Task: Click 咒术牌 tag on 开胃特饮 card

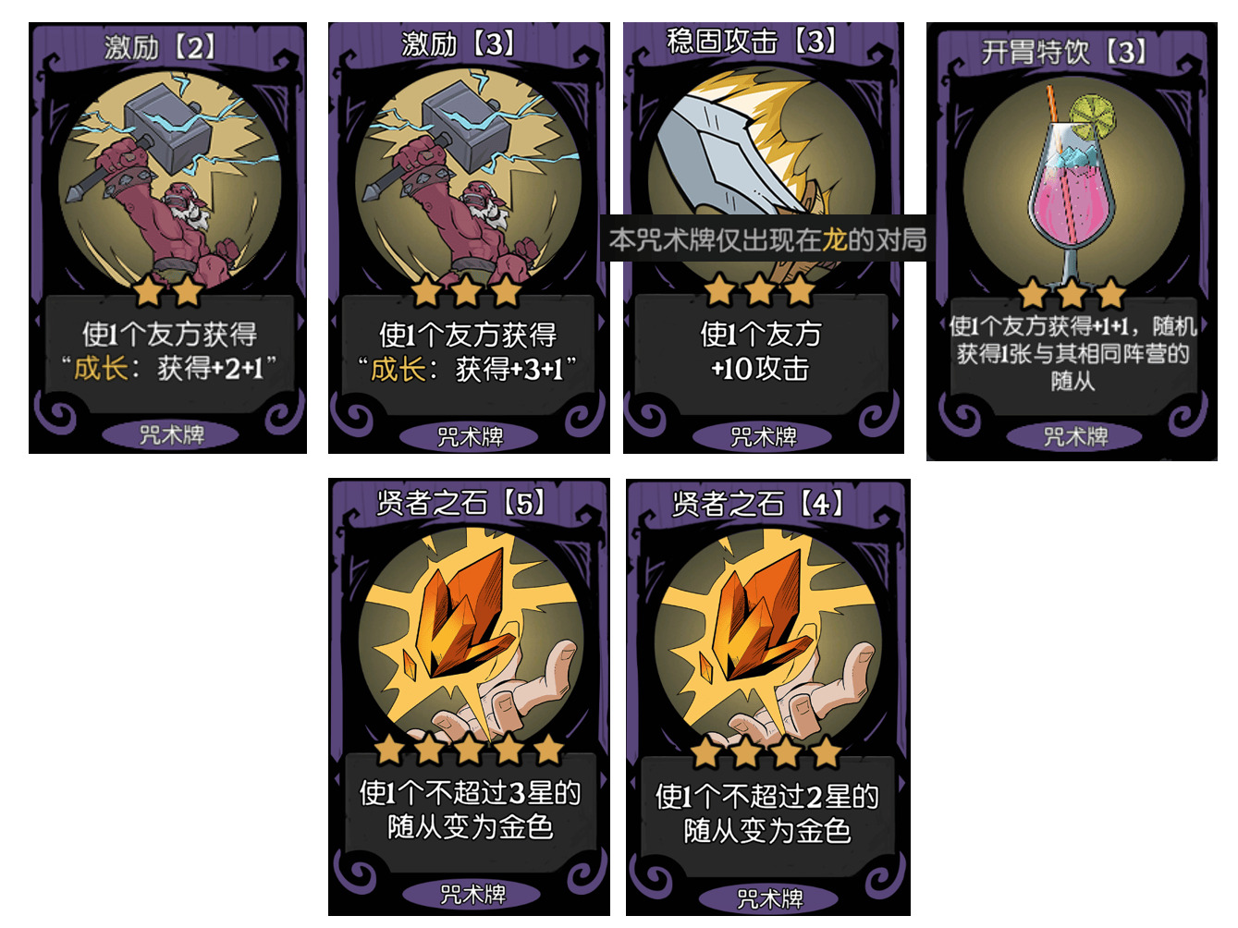Action: pyautogui.click(x=1075, y=436)
